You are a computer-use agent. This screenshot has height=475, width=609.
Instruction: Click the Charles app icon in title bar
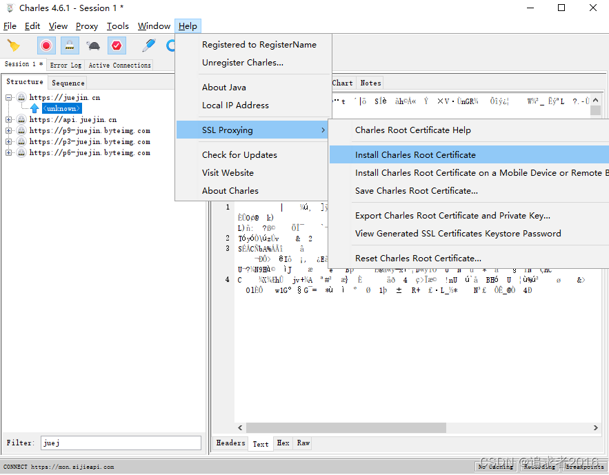pyautogui.click(x=10, y=8)
